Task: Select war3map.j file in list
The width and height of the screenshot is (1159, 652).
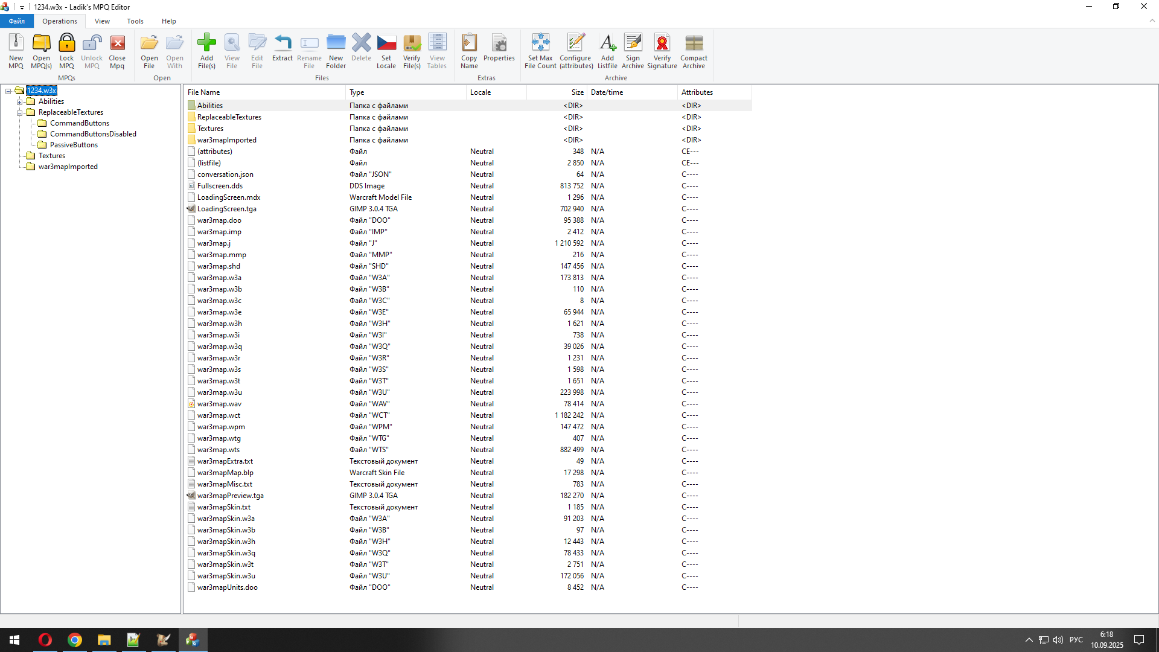Action: (214, 243)
